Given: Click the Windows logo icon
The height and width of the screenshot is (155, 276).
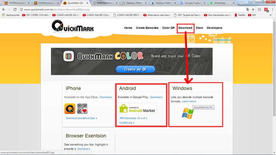Looking at the screenshot, I should (188, 113).
